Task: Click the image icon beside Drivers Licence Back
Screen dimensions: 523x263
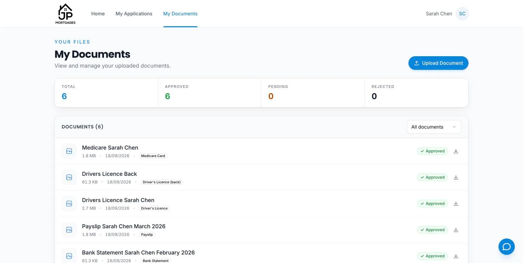Action: click(x=69, y=177)
